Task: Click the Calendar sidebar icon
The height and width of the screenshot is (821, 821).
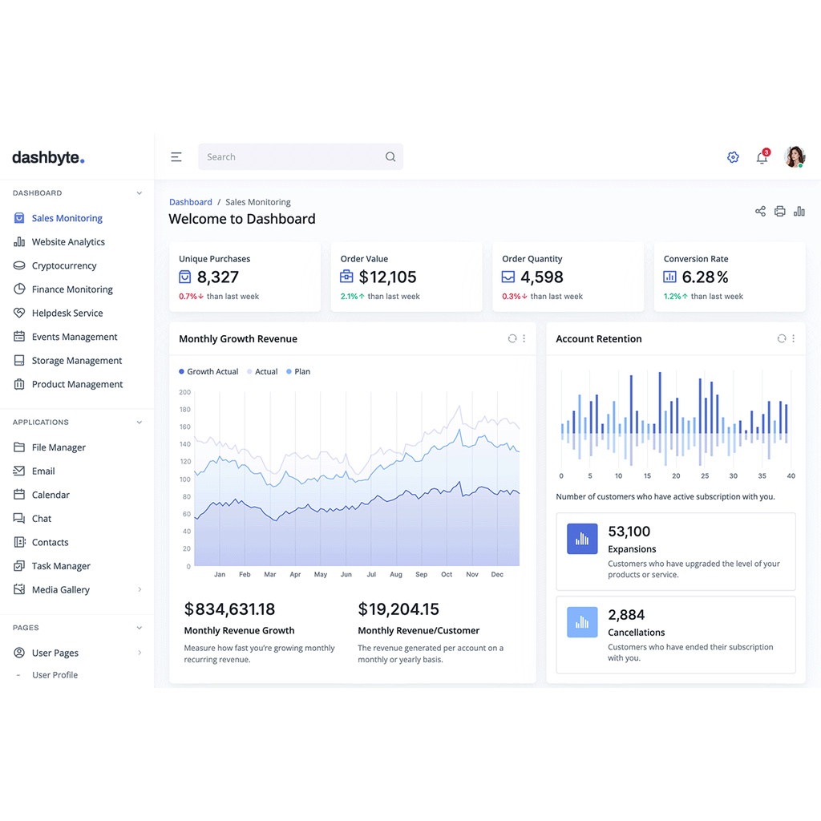Action: pyautogui.click(x=19, y=494)
